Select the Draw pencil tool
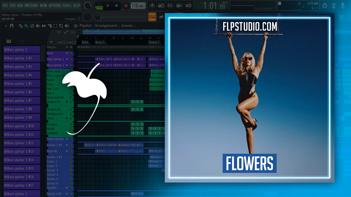The image size is (351, 197). pyautogui.click(x=21, y=26)
